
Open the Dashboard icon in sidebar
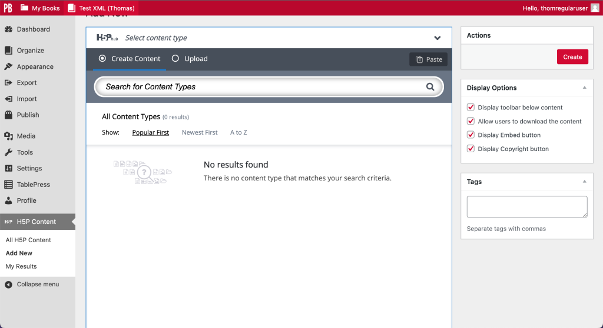pos(8,29)
